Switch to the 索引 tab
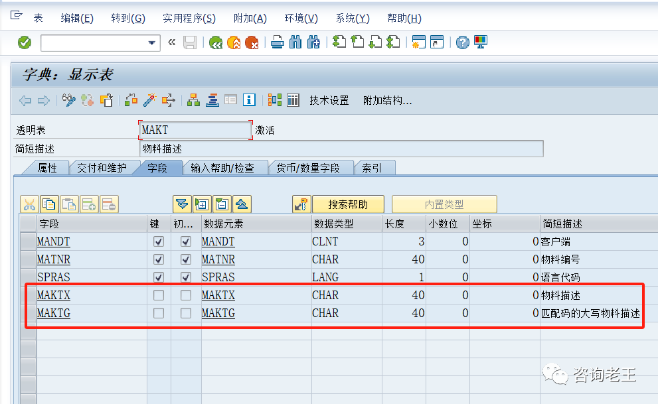Screen dimensions: 658x404 (371, 168)
